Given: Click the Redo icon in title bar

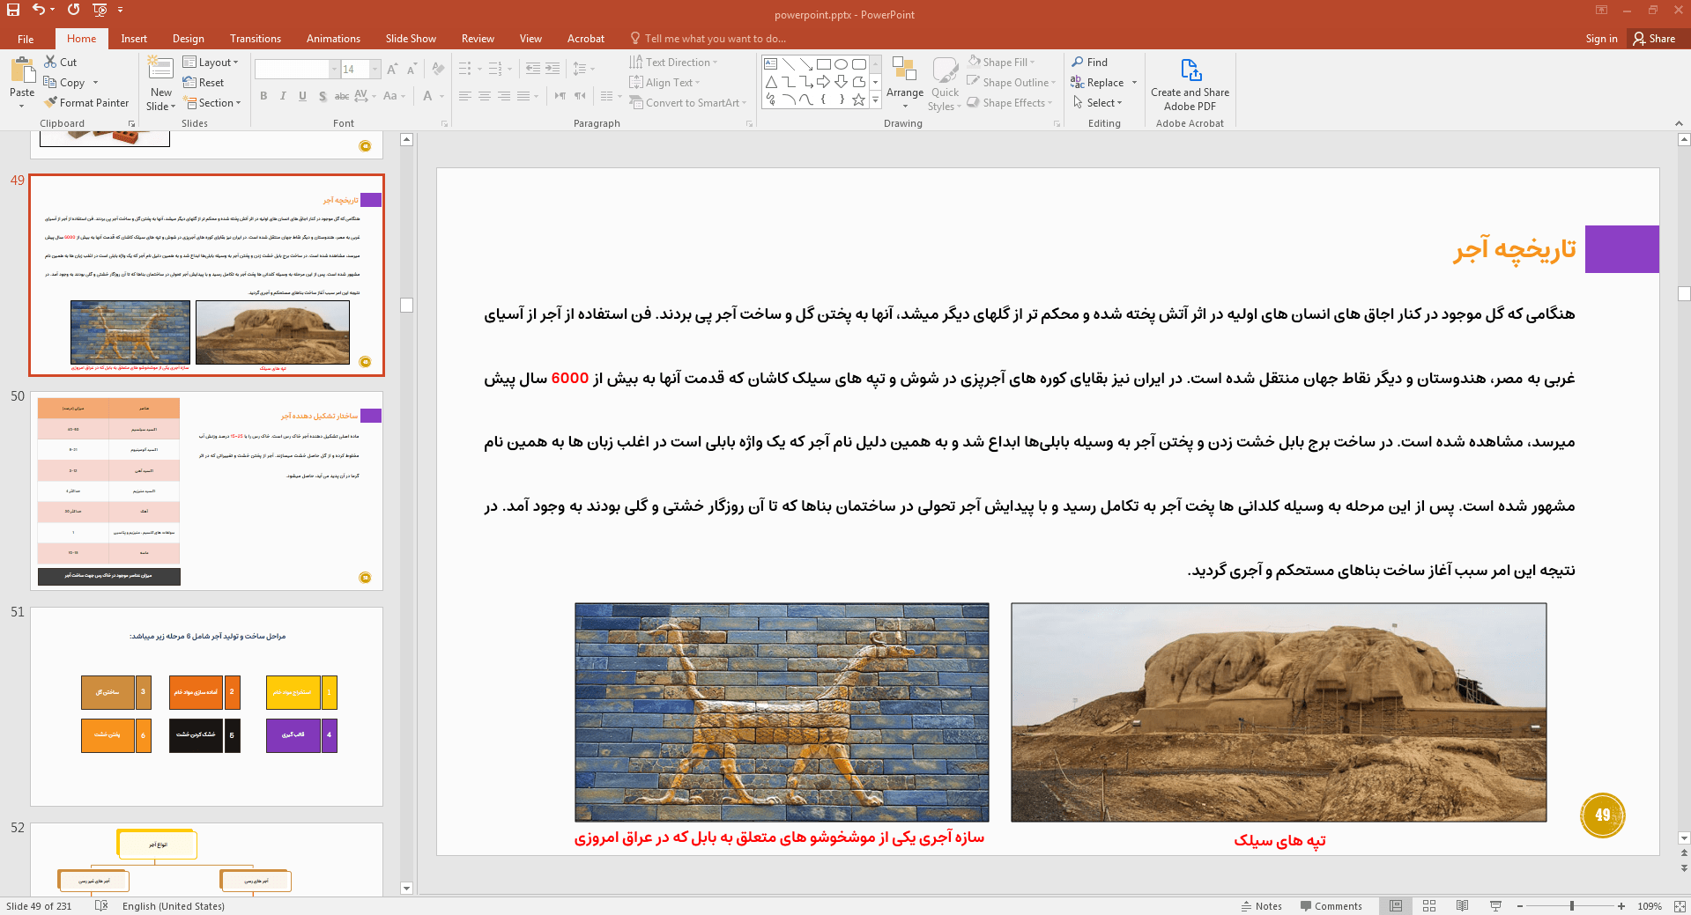Looking at the screenshot, I should (73, 10).
